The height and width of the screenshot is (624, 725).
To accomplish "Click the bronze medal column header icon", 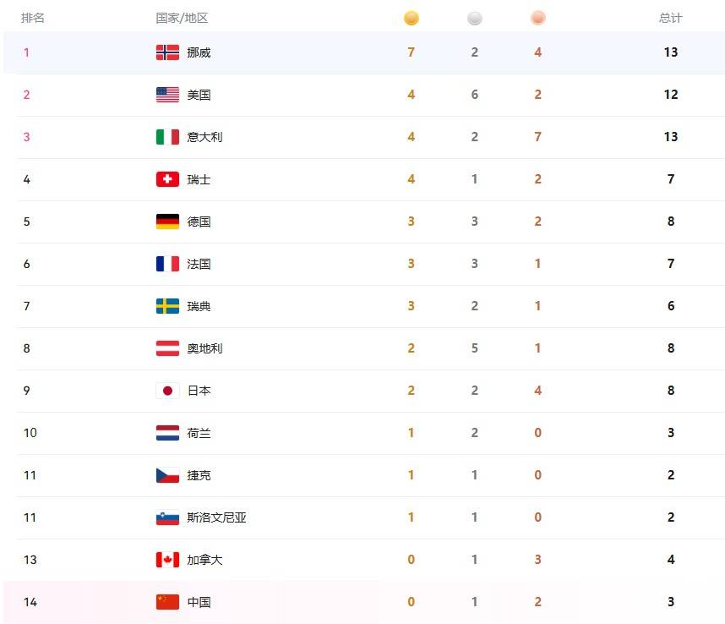I will (x=538, y=18).
